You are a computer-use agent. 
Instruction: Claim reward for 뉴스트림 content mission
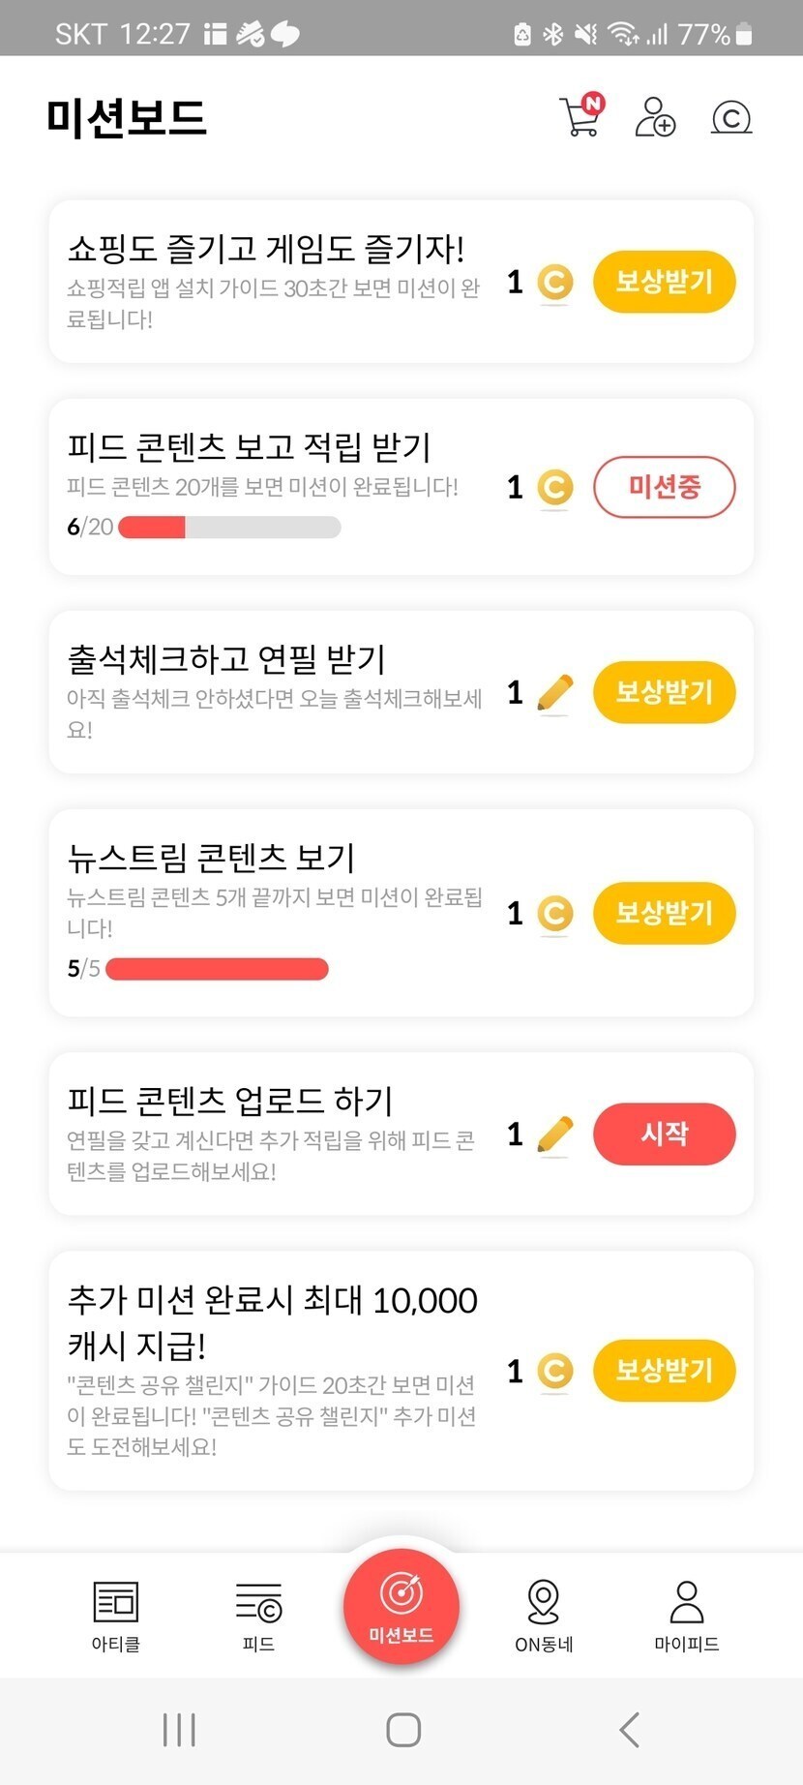point(664,913)
